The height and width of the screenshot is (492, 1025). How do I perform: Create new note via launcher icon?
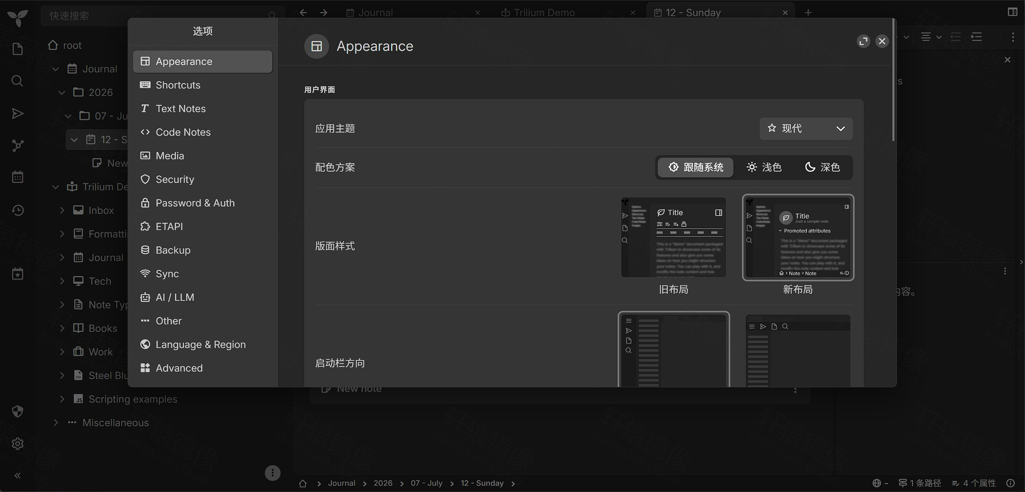point(17,49)
